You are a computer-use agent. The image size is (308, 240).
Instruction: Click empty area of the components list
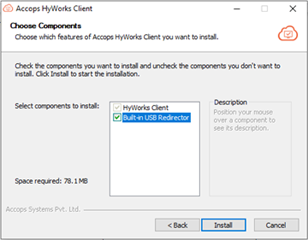pyautogui.click(x=155, y=159)
